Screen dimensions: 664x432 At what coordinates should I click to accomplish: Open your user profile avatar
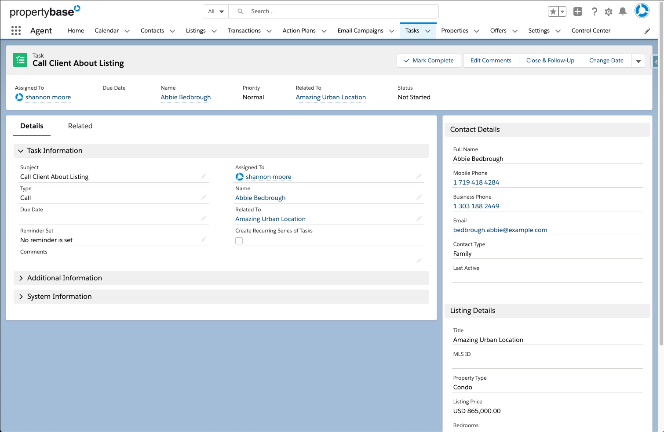(642, 11)
